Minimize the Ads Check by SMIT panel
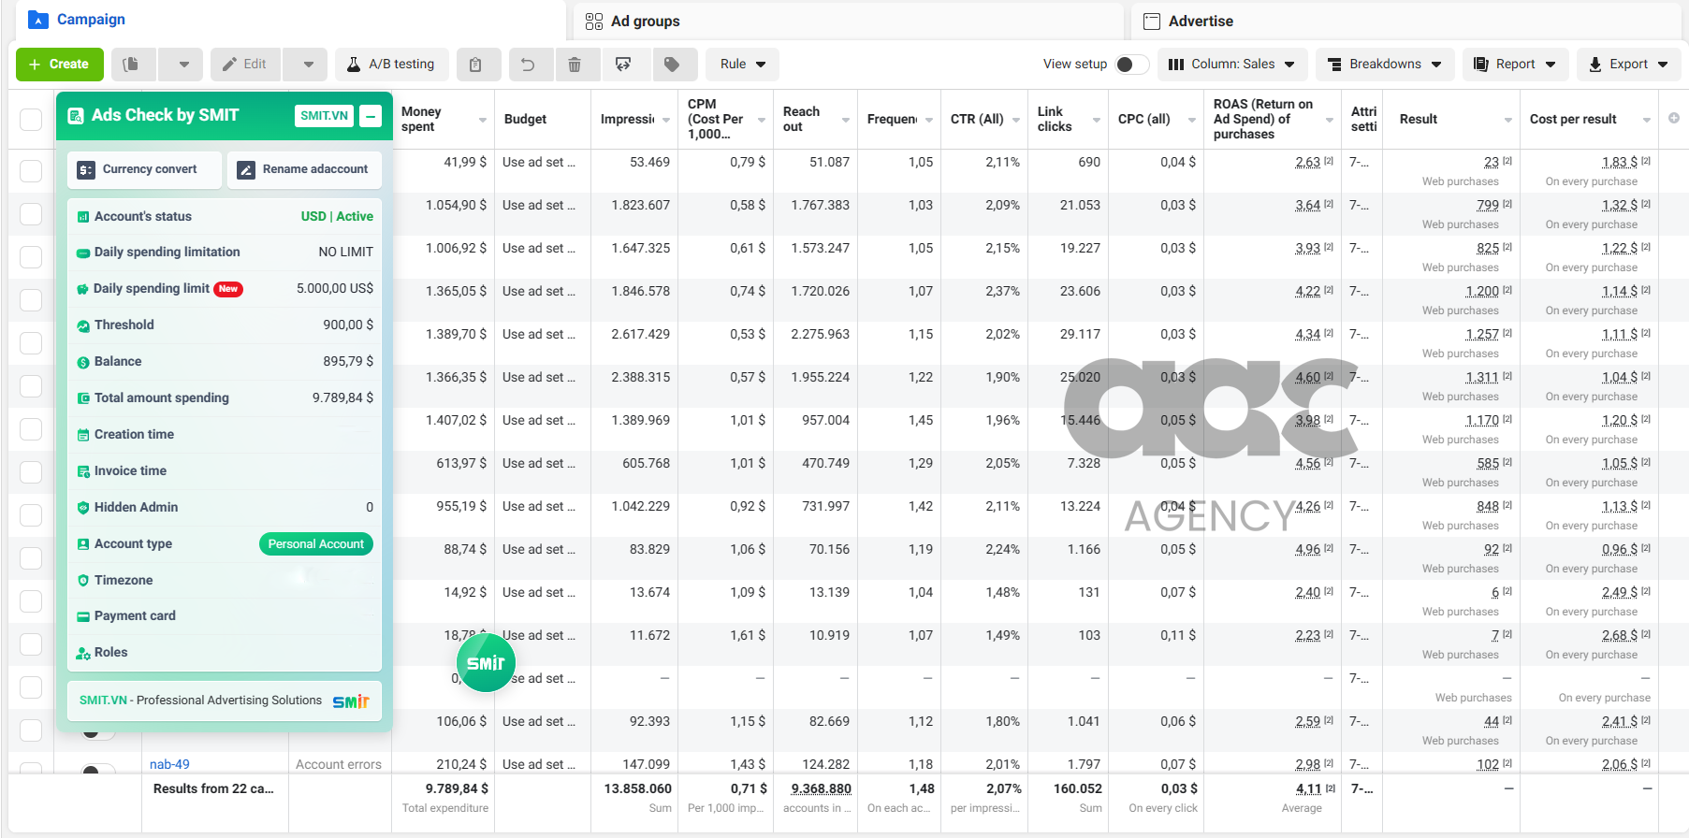Viewport: 1689px width, 838px height. click(x=371, y=116)
